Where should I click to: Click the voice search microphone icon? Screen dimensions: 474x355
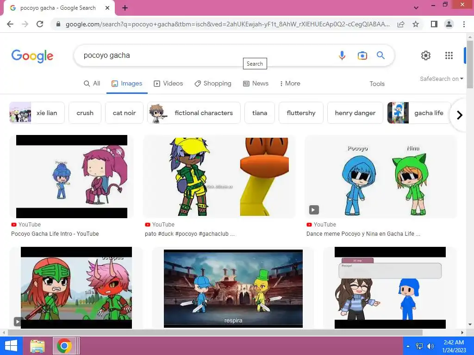click(x=342, y=55)
